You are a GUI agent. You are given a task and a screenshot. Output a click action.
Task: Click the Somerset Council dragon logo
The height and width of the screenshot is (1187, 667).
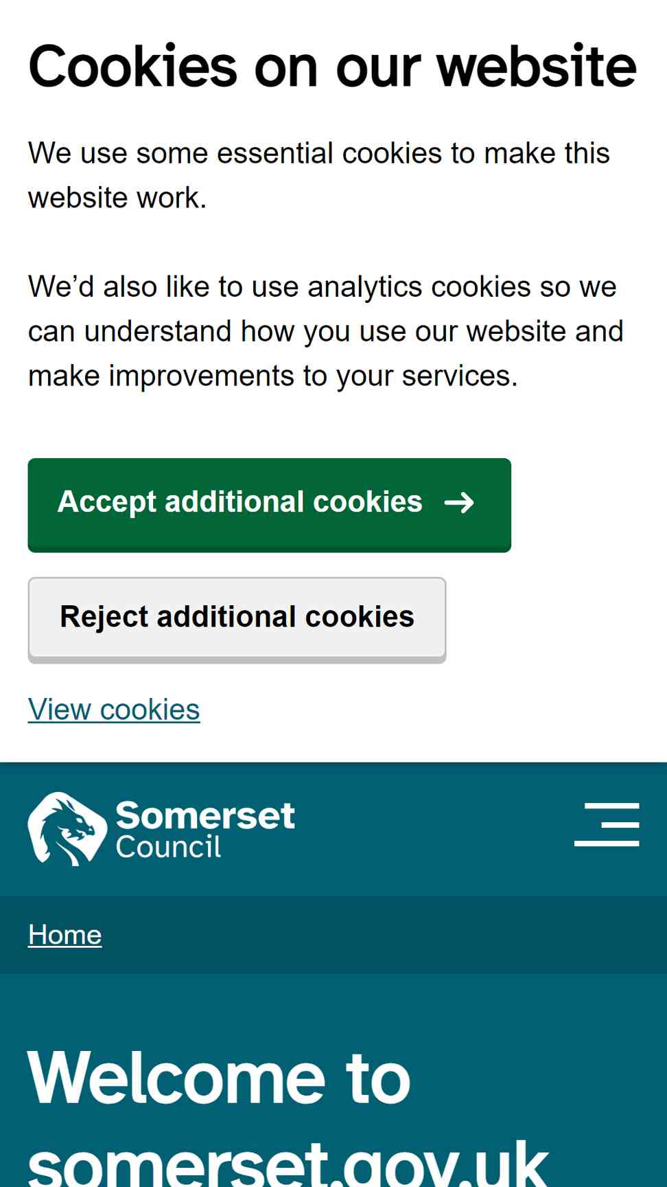click(67, 829)
